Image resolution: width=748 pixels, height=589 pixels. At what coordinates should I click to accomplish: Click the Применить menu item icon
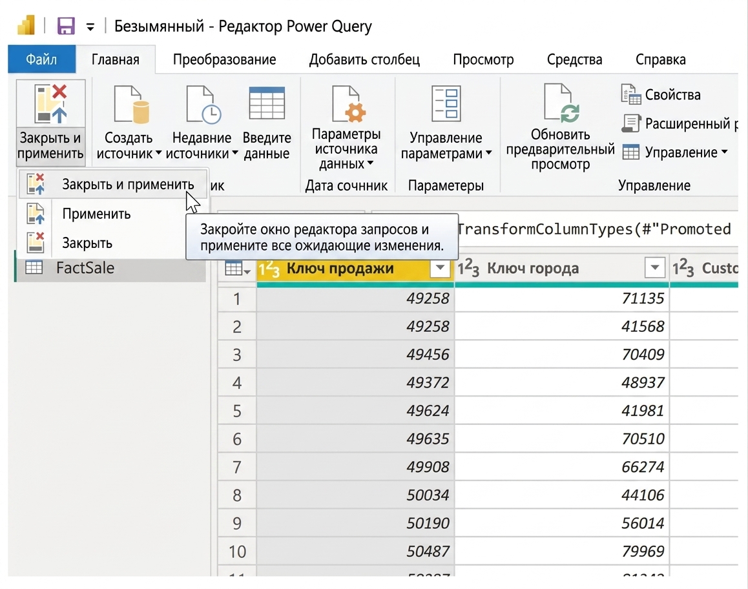click(x=36, y=214)
